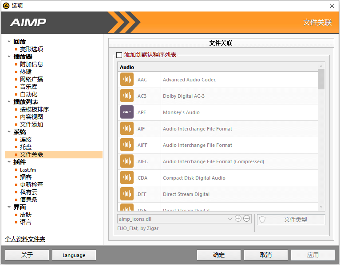Collapse the 播放列表 tree section
Image resolution: width=340 pixels, height=265 pixels.
tap(9, 102)
